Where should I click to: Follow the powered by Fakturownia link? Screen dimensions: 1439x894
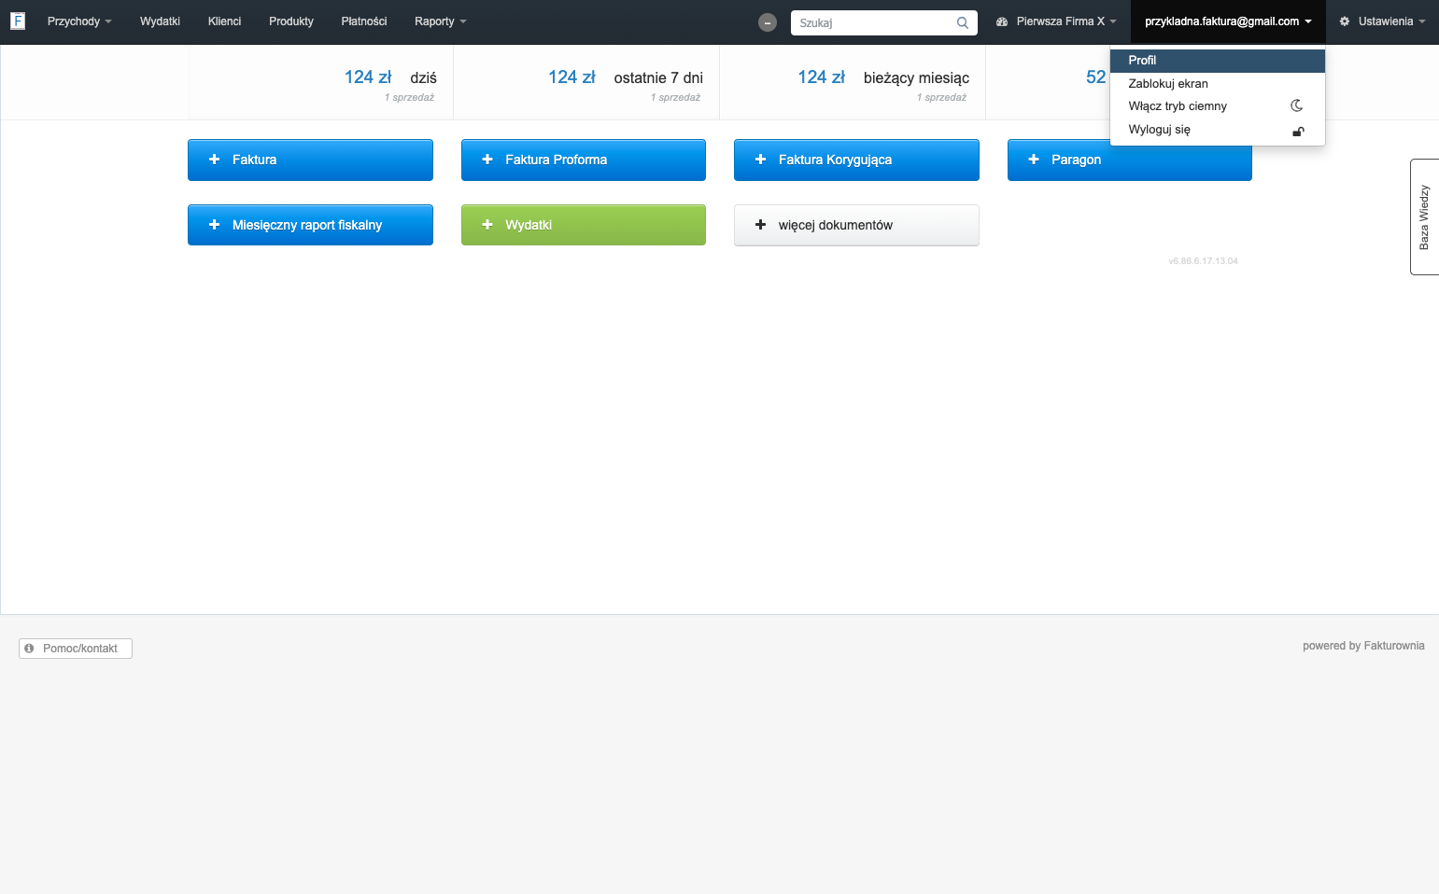1363,646
